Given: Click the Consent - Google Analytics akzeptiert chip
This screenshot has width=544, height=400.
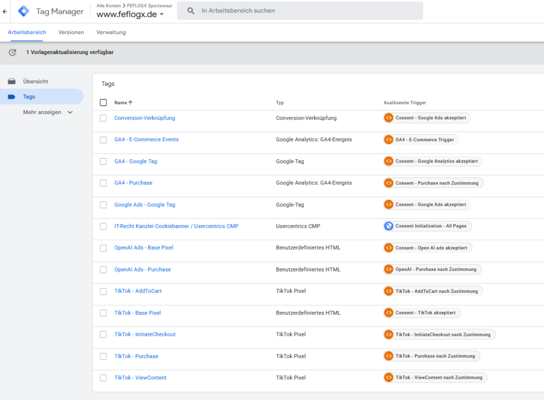Looking at the screenshot, I should coord(432,161).
